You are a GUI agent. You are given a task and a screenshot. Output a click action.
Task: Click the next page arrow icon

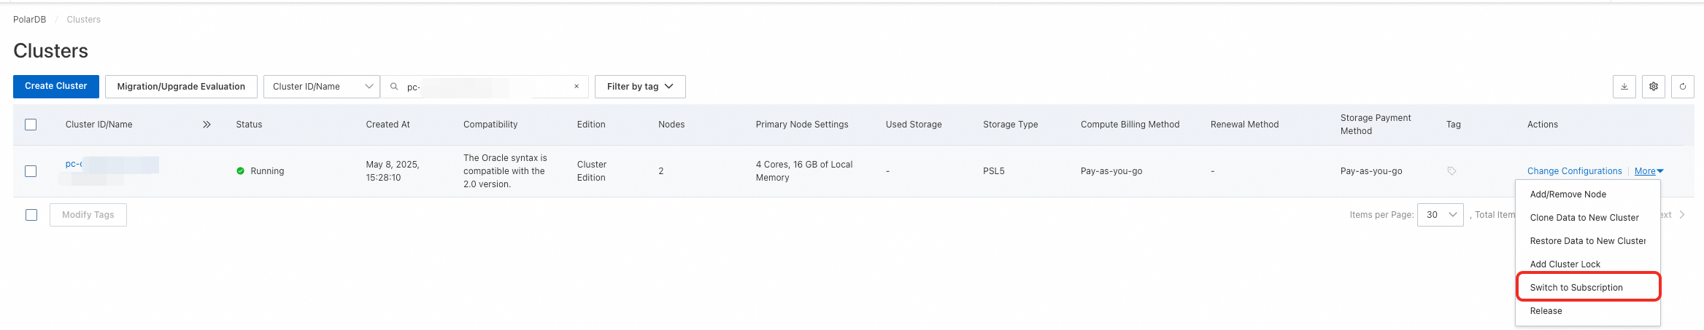pos(1682,215)
